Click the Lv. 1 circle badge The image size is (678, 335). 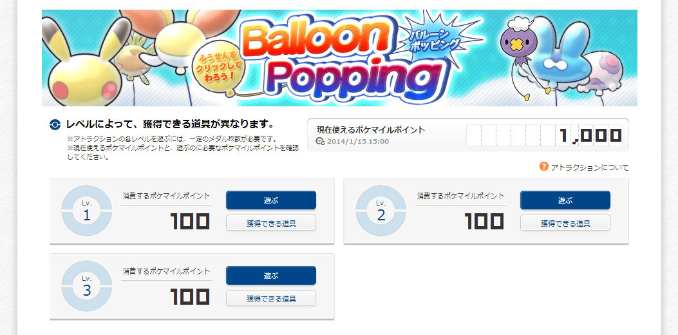click(86, 211)
